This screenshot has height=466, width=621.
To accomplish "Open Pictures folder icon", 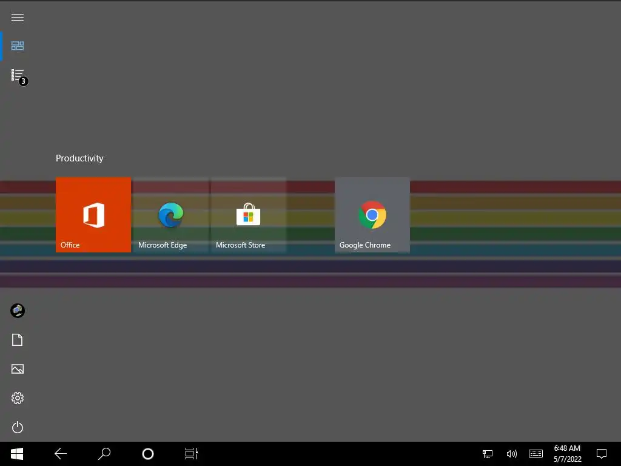I will (x=18, y=369).
